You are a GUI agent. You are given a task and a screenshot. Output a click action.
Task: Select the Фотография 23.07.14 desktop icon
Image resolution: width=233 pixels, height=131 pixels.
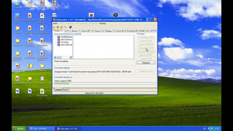click(42, 56)
